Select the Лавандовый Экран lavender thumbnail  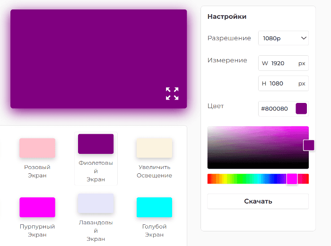point(96,204)
